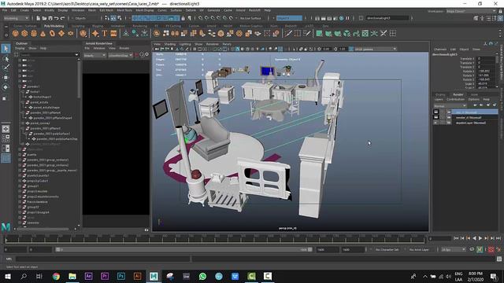Click the MEL command line input
The image size is (504, 283).
click(103, 259)
